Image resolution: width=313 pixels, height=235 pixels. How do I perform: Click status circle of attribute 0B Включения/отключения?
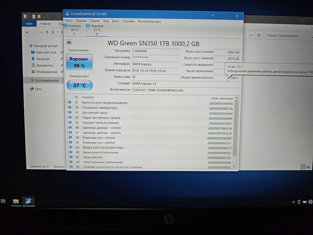71,152
